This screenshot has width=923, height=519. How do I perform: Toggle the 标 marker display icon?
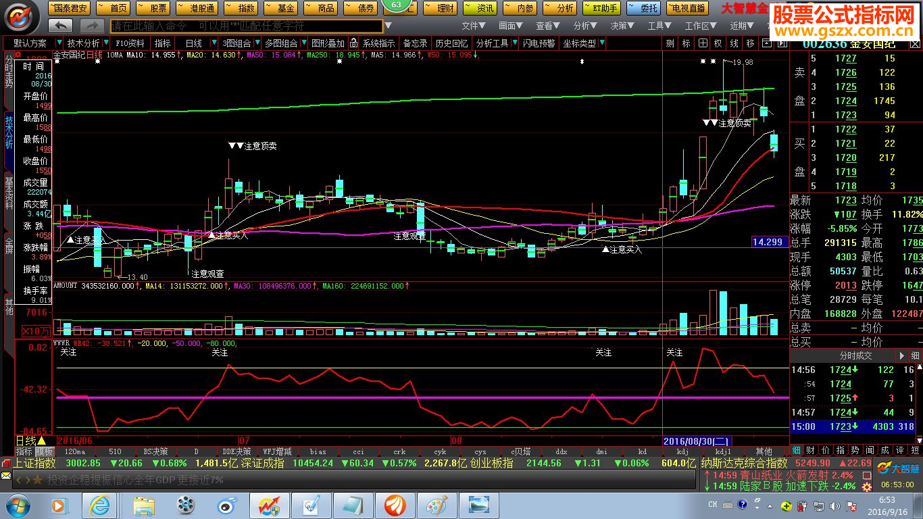686,43
